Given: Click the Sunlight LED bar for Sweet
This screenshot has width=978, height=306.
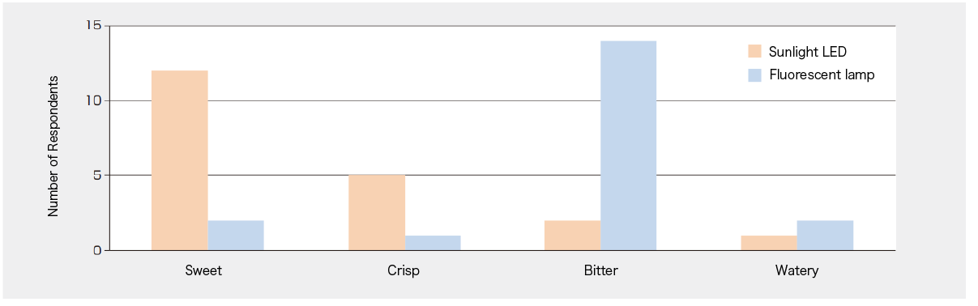Looking at the screenshot, I should [180, 160].
